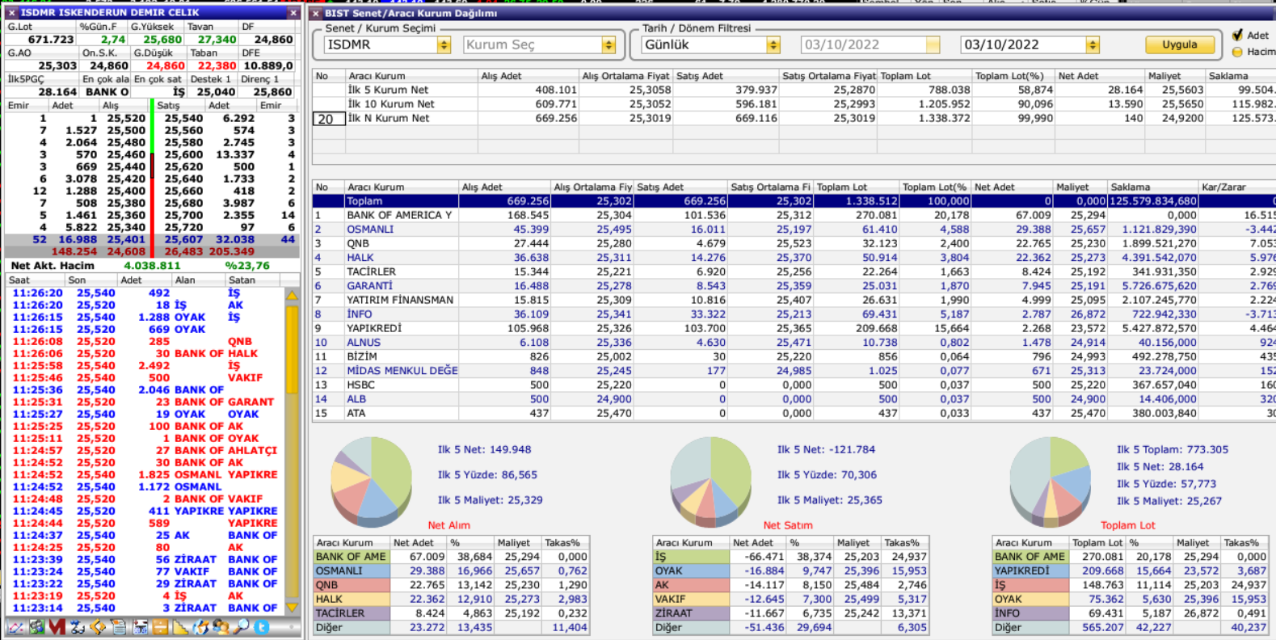This screenshot has width=1276, height=640.
Task: Click the red İŞ cell in Toplam Lot table
Action: [x=1030, y=585]
